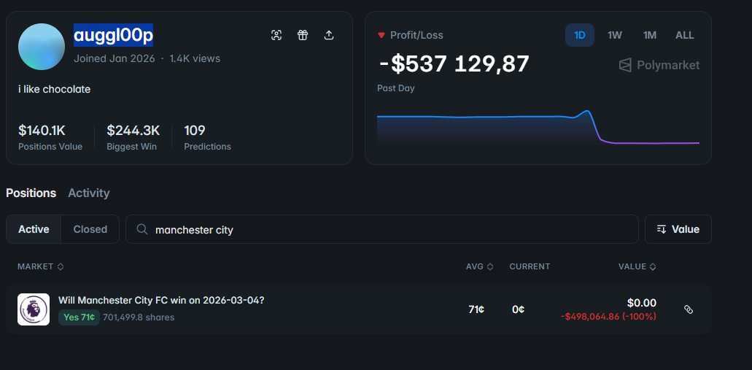The width and height of the screenshot is (752, 370).
Task: Click the Yes 71¢ badge
Action: (x=79, y=317)
